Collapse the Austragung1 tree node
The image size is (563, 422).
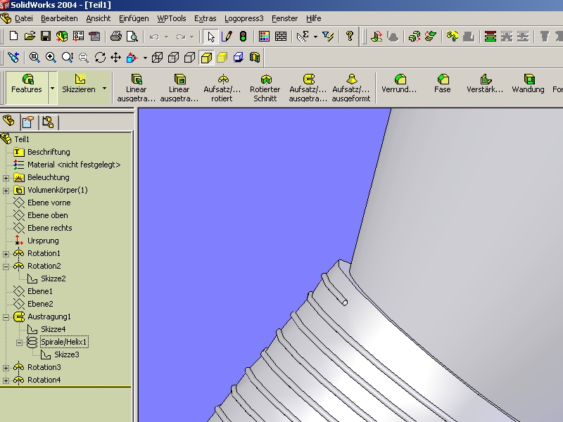6,316
